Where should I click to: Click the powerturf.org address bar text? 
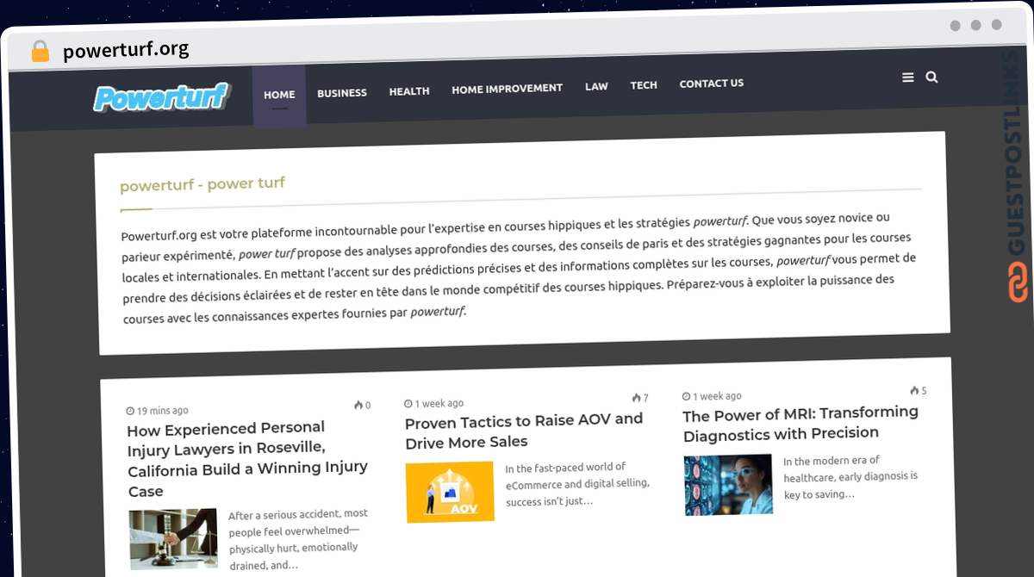126,51
